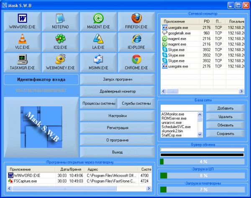Open the TASKMGR.EXE tile
This screenshot has height=198, width=251.
click(x=22, y=62)
